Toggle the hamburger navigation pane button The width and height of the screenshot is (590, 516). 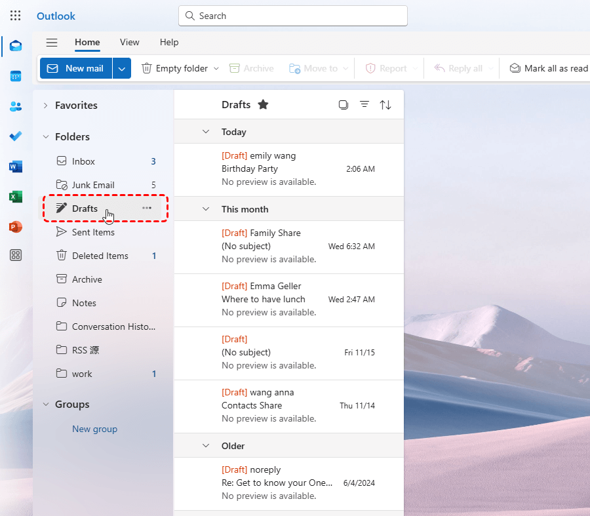pyautogui.click(x=52, y=43)
